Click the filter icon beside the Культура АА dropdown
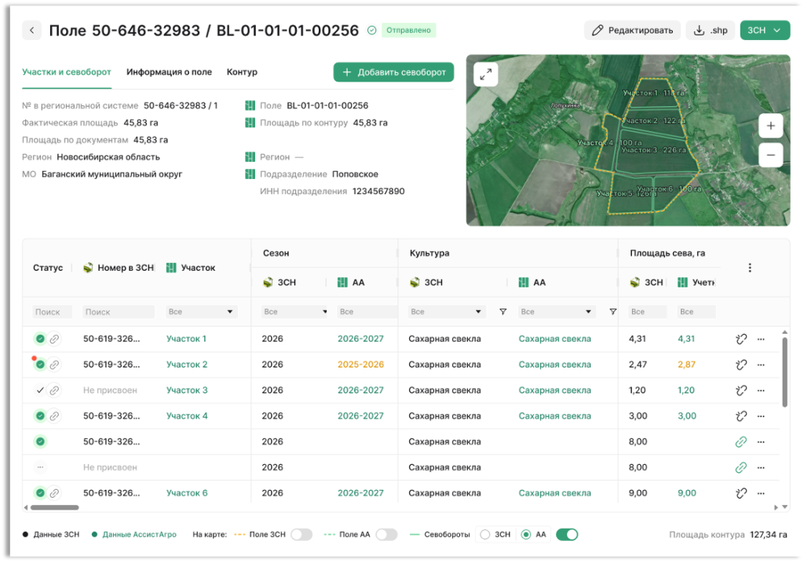The width and height of the screenshot is (804, 563). tap(612, 312)
